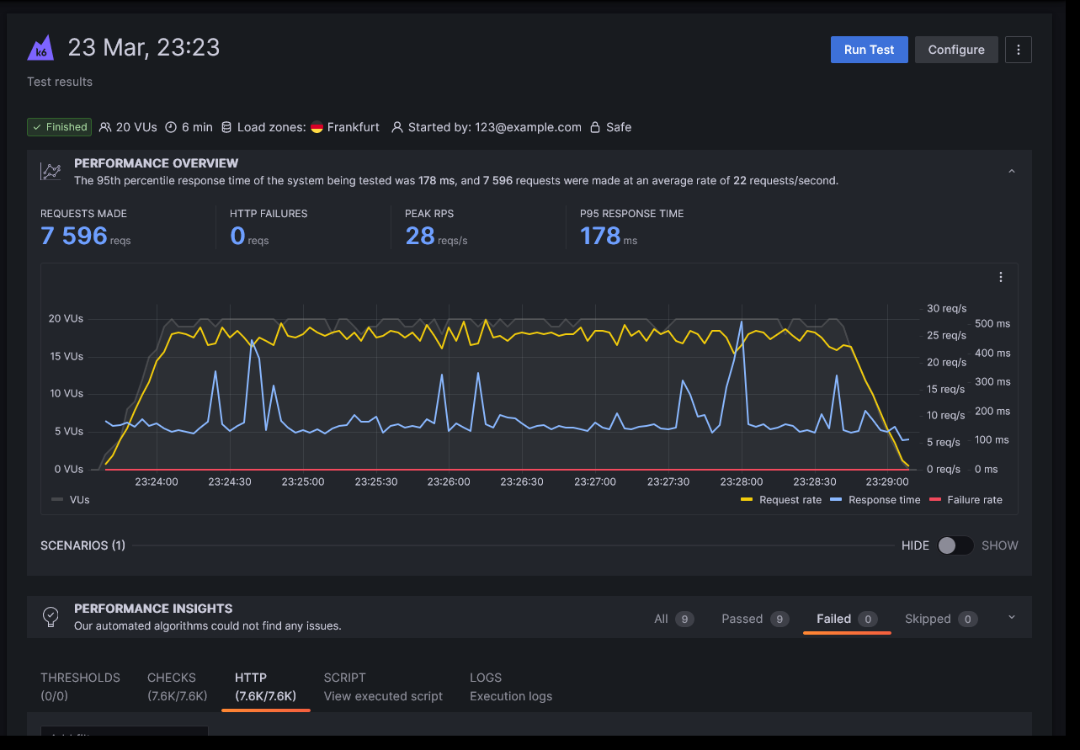The height and width of the screenshot is (750, 1080).
Task: Switch to the Thresholds tab
Action: (x=80, y=687)
